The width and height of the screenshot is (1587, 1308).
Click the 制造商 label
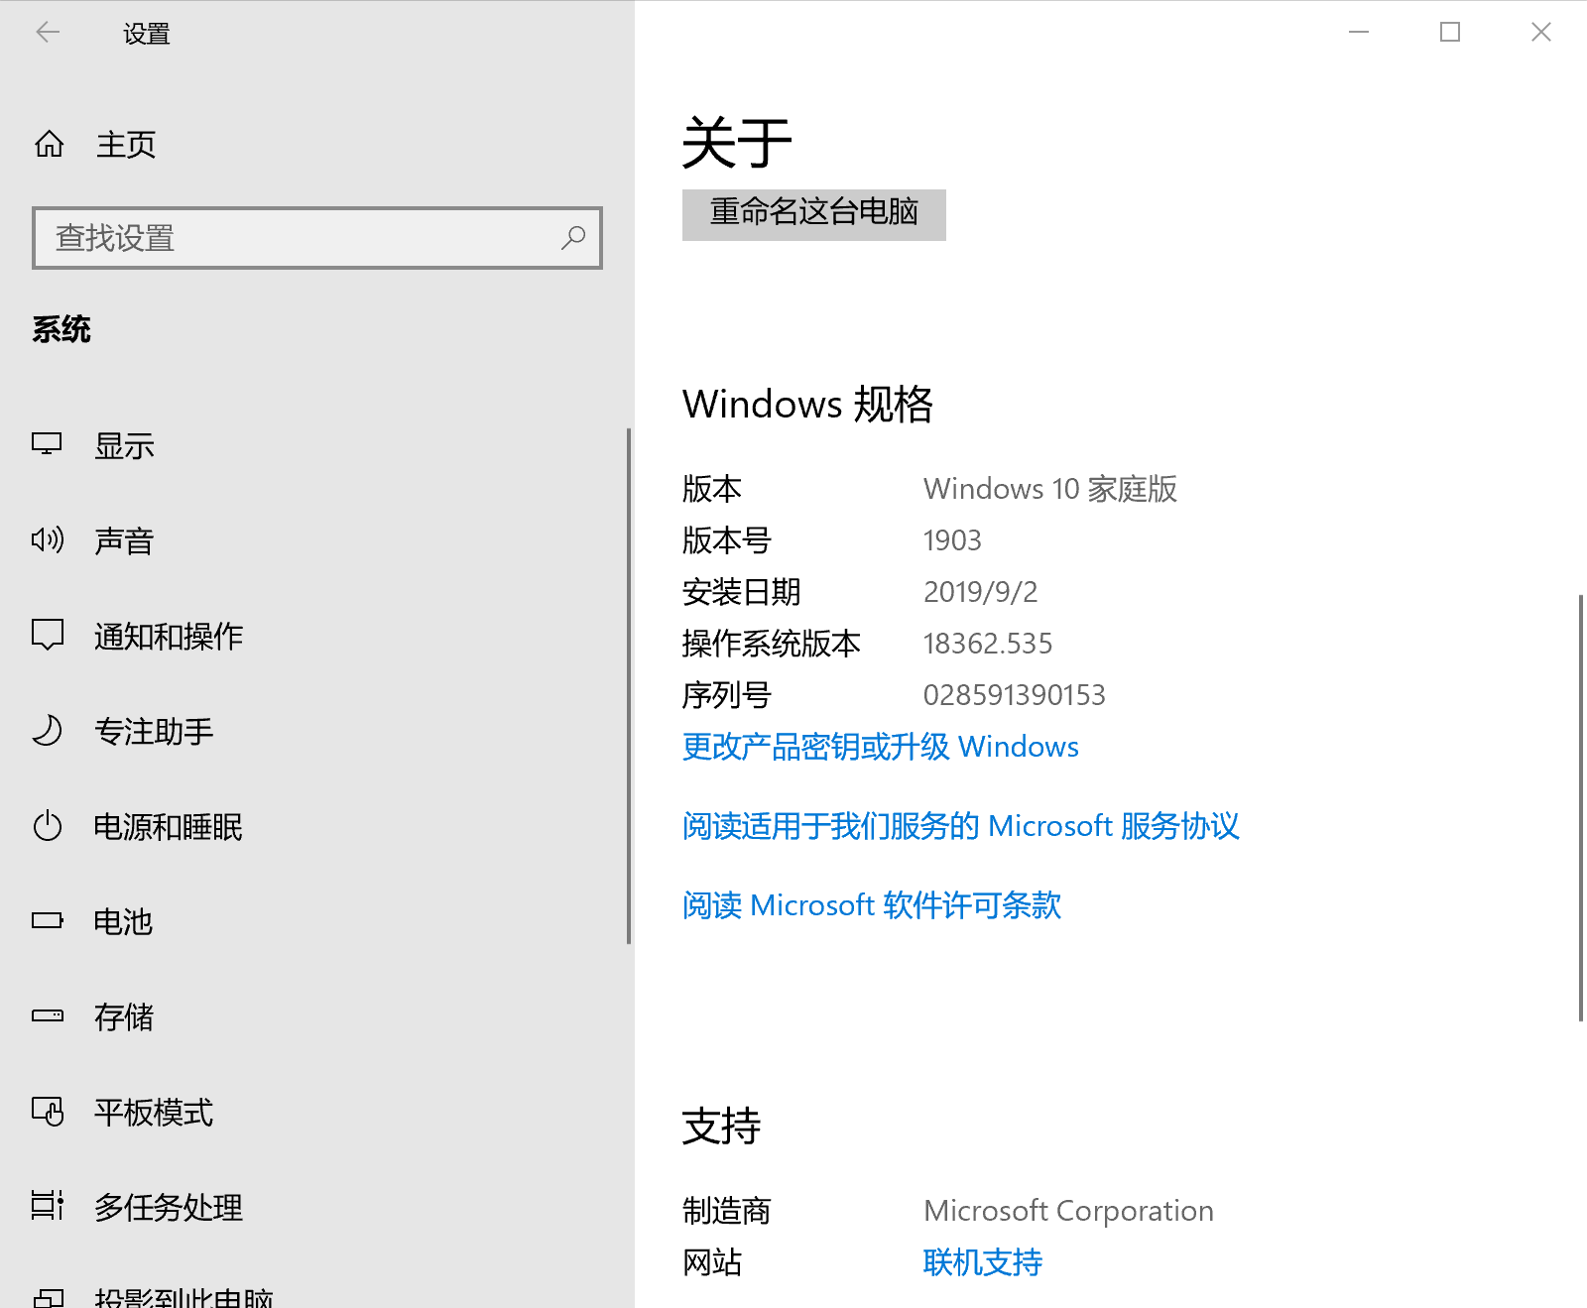[727, 1211]
